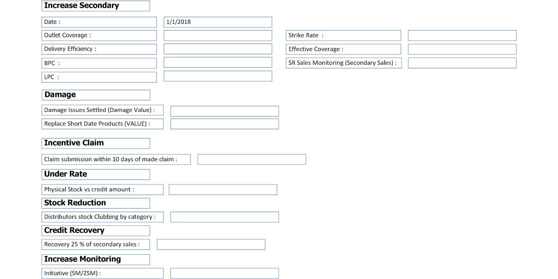The image size is (558, 279).
Task: Click SR Sales Monitoring input field
Action: click(462, 63)
